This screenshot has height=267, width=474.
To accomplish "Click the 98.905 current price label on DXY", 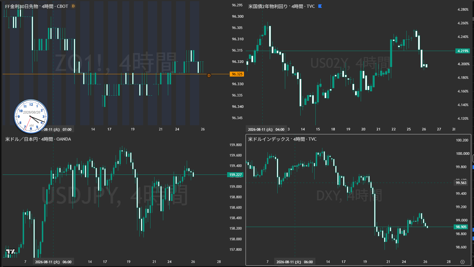I will pyautogui.click(x=461, y=227).
